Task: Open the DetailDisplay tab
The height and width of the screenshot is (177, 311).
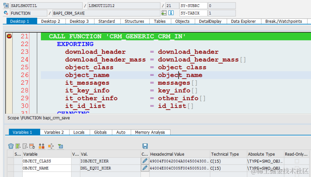Action: tap(210, 21)
